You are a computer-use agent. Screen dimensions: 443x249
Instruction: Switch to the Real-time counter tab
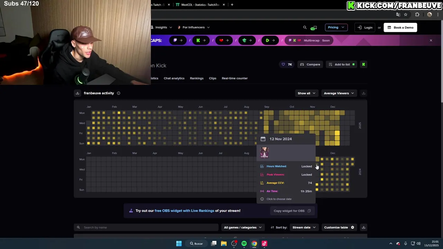pos(235,78)
